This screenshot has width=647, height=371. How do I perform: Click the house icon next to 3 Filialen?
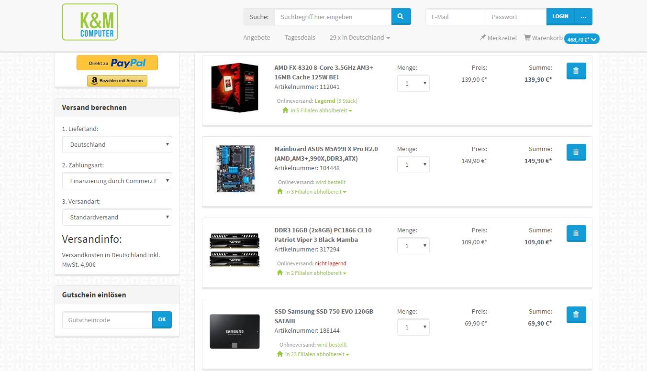280,192
